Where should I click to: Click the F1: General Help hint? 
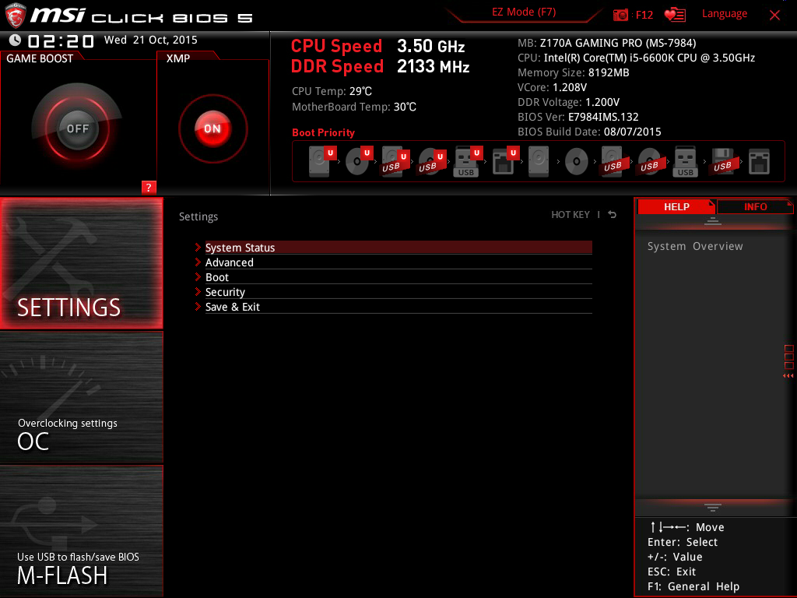693,586
